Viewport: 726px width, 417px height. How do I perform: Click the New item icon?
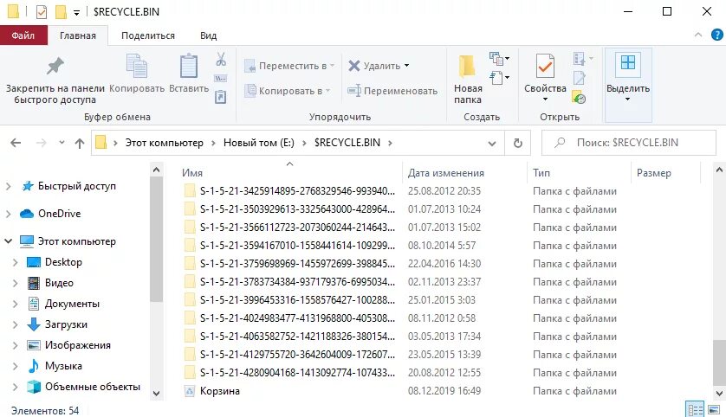[496, 58]
